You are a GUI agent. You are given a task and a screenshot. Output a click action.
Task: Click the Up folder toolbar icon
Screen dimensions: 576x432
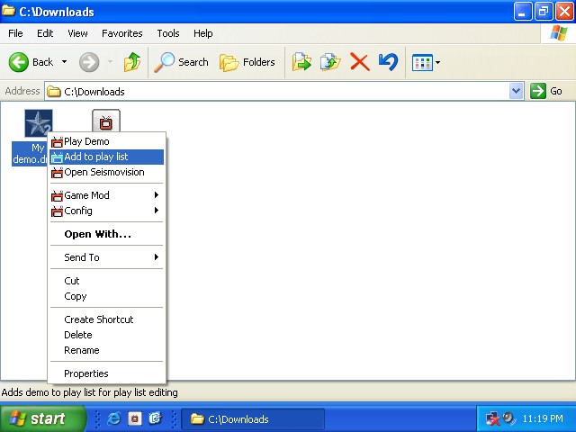click(132, 62)
